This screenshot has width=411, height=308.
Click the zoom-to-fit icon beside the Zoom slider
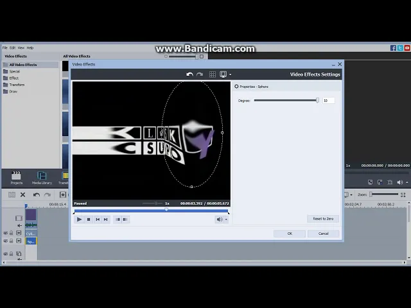403,194
